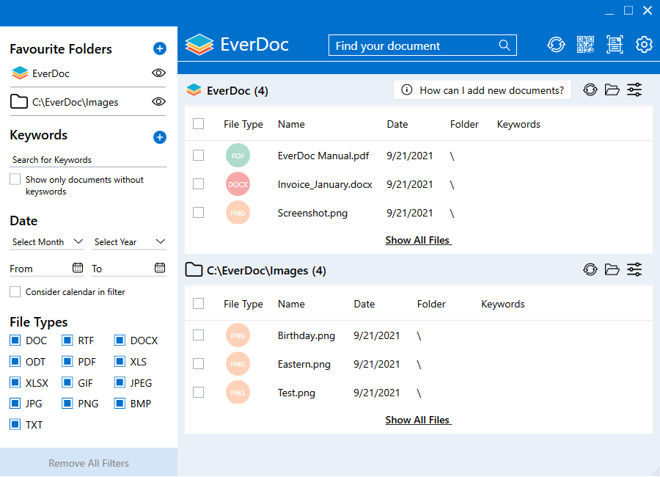The width and height of the screenshot is (660, 477).
Task: Show all files in the EverDoc section
Action: tap(418, 240)
